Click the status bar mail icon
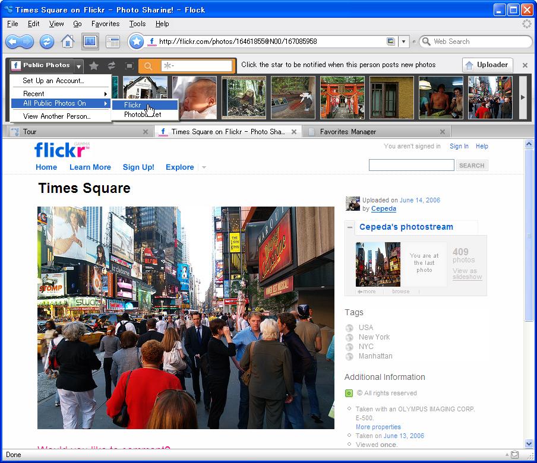The width and height of the screenshot is (537, 463). pyautogui.click(x=515, y=455)
